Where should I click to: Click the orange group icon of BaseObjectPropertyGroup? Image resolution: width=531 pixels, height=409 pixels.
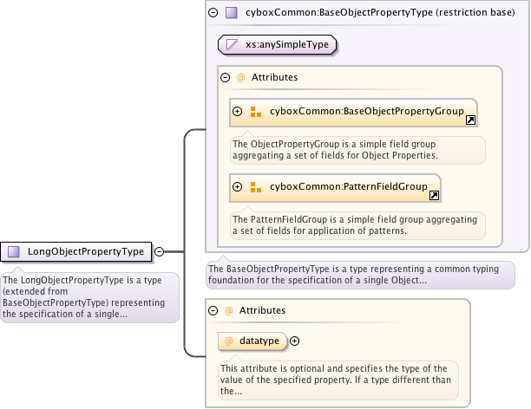coord(256,112)
